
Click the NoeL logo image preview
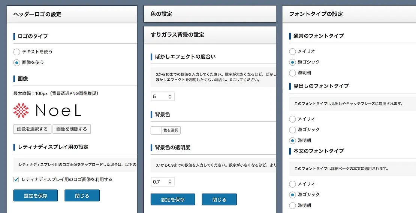[47, 110]
